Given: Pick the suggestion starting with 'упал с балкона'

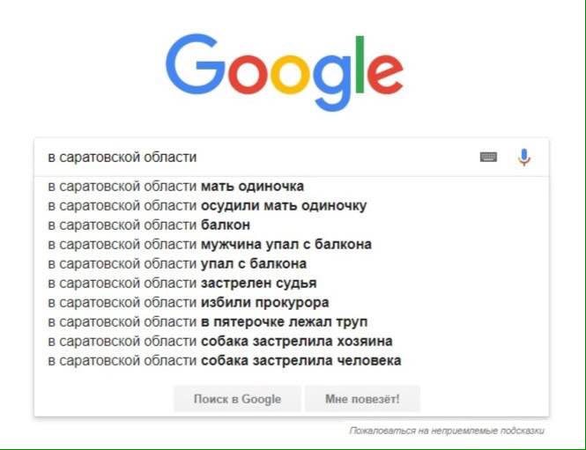Looking at the screenshot, I should [292, 263].
